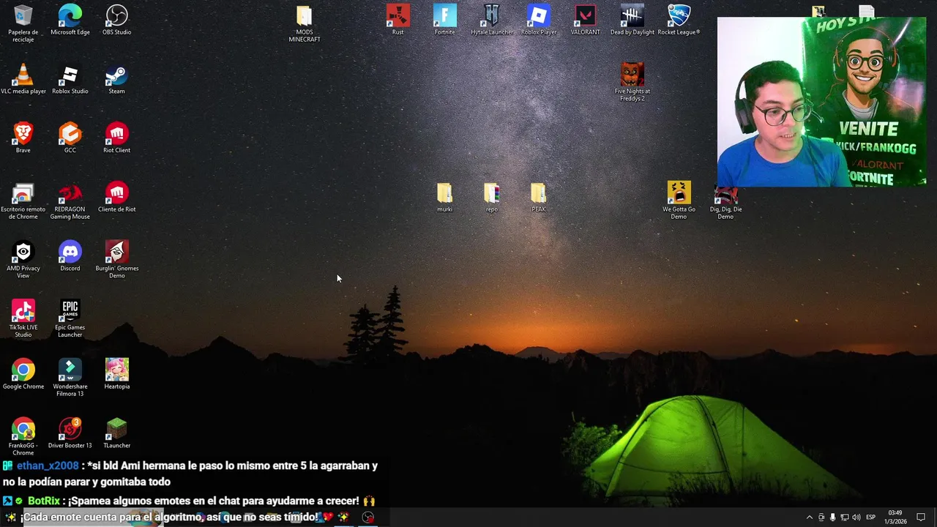This screenshot has height=527, width=937.
Task: Launch Microsoft Edge from the desktop
Action: [x=70, y=20]
